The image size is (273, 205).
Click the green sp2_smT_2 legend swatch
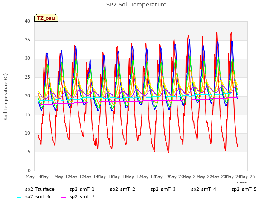tap(104, 190)
